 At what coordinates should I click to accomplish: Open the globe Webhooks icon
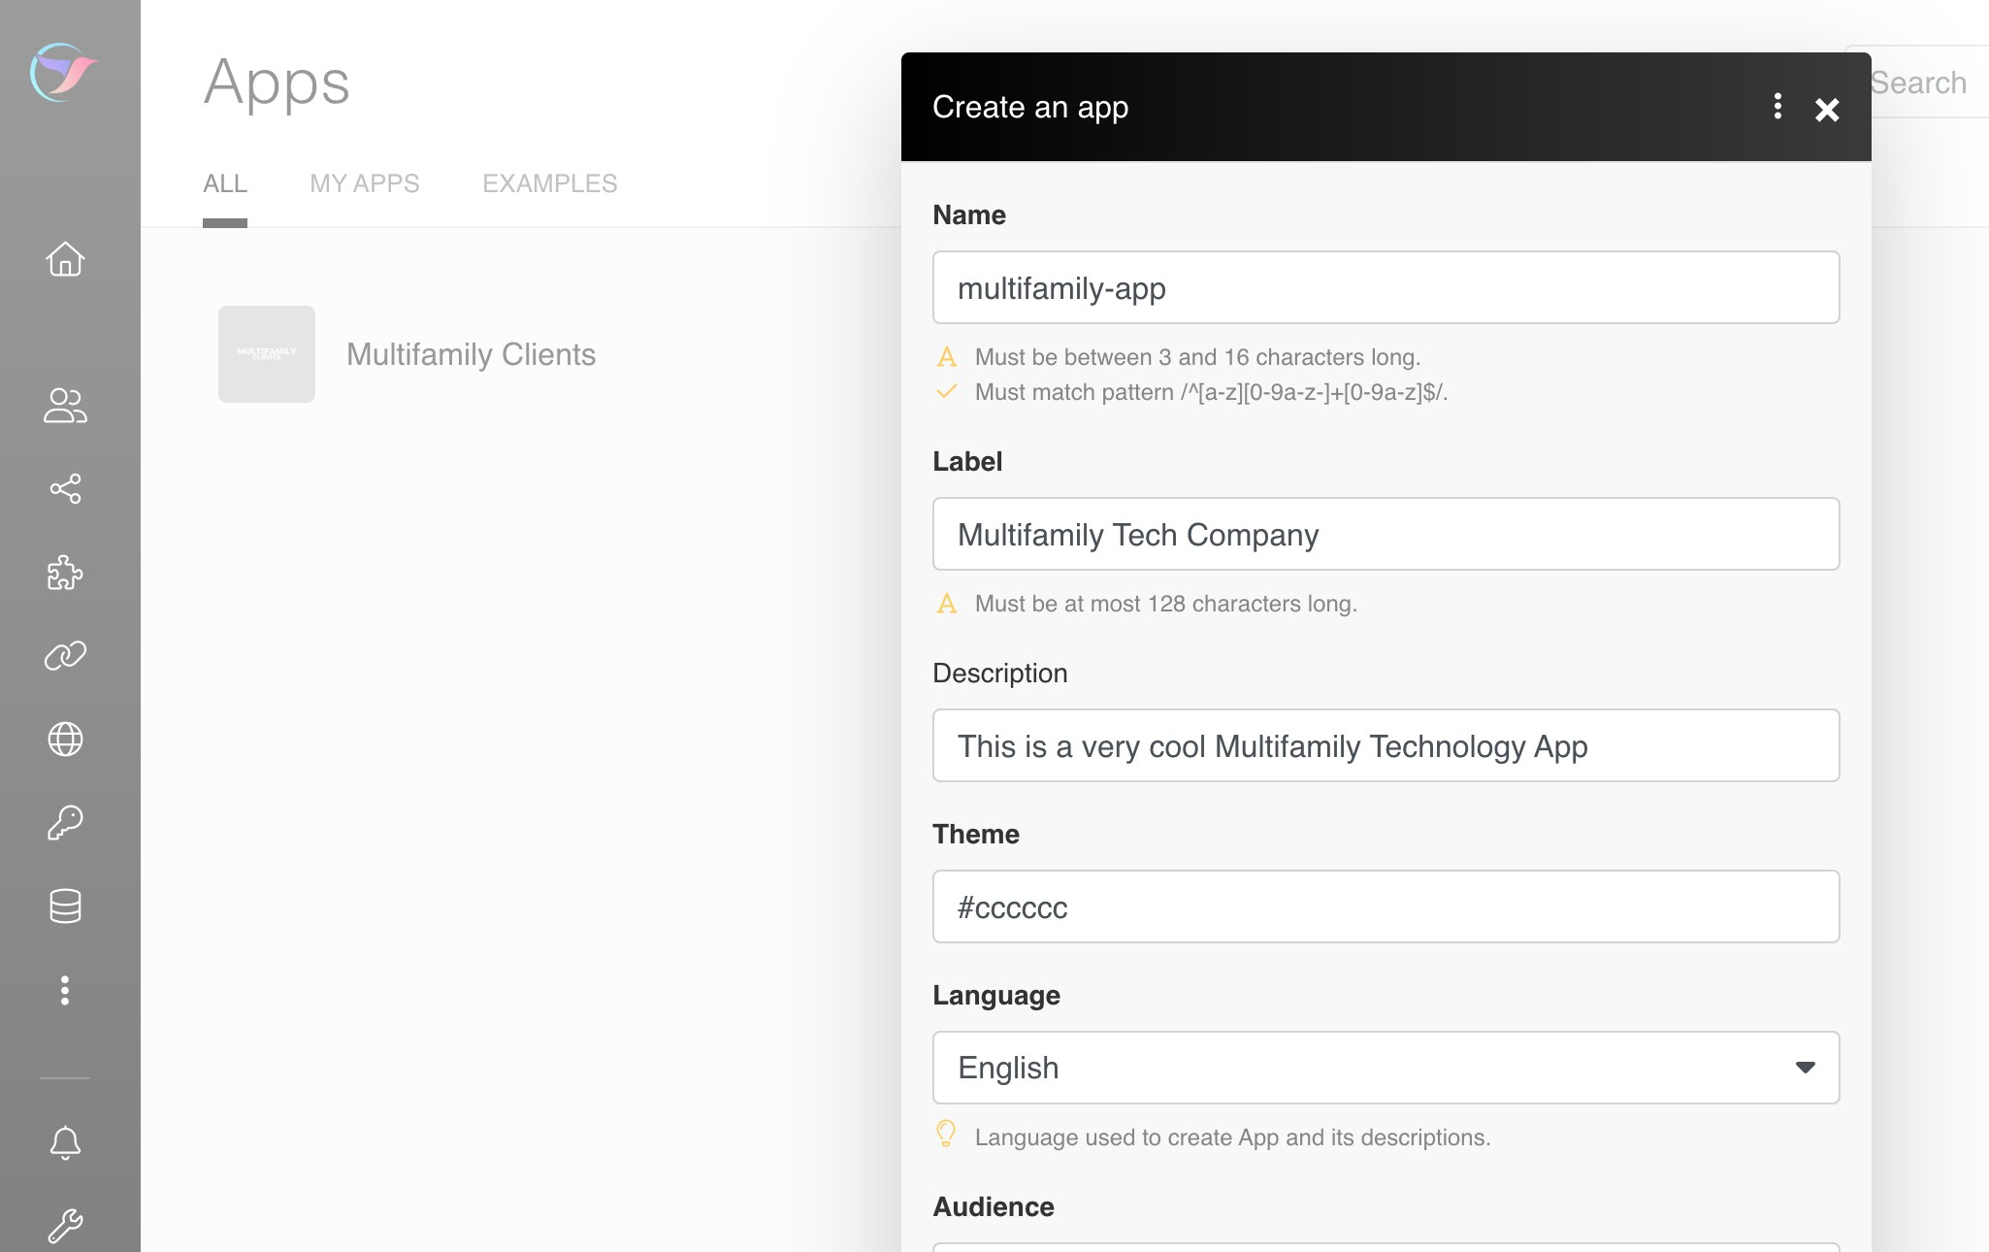coord(65,740)
